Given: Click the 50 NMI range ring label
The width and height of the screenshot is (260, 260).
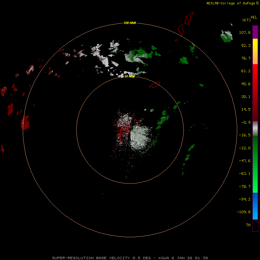Looking at the screenshot, I should (130, 76).
